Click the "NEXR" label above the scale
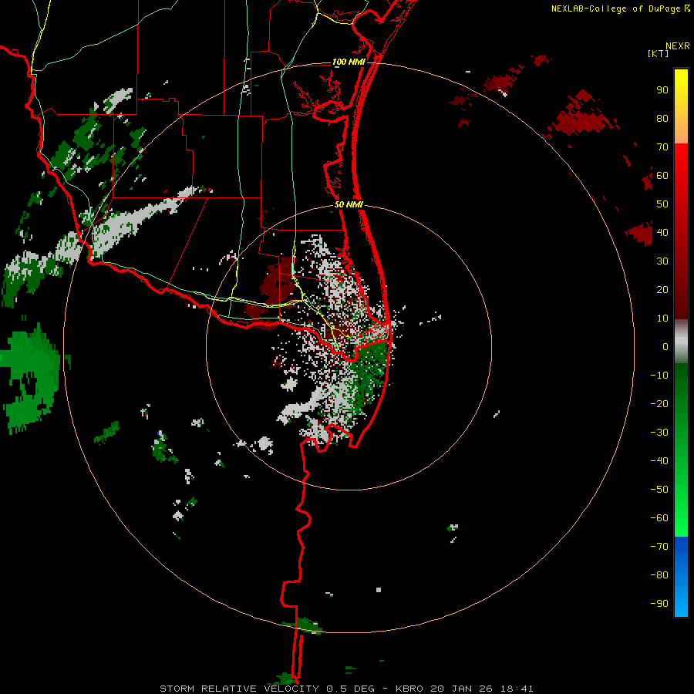Screen dimensions: 694x694 pos(677,46)
